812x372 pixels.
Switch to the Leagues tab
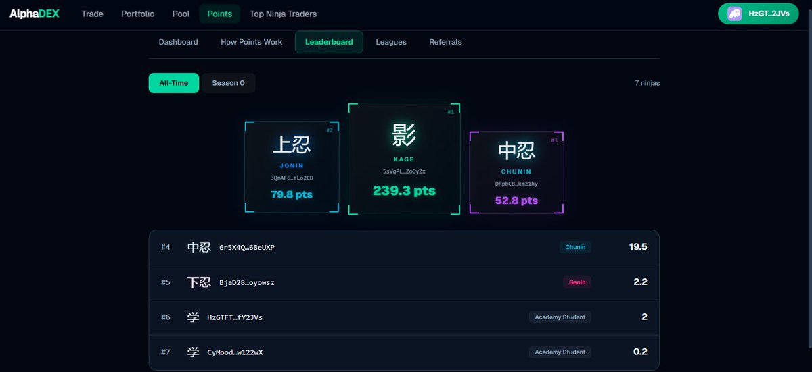(391, 42)
